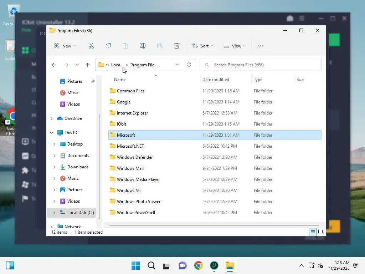Select the IObit folder

click(x=215, y=124)
